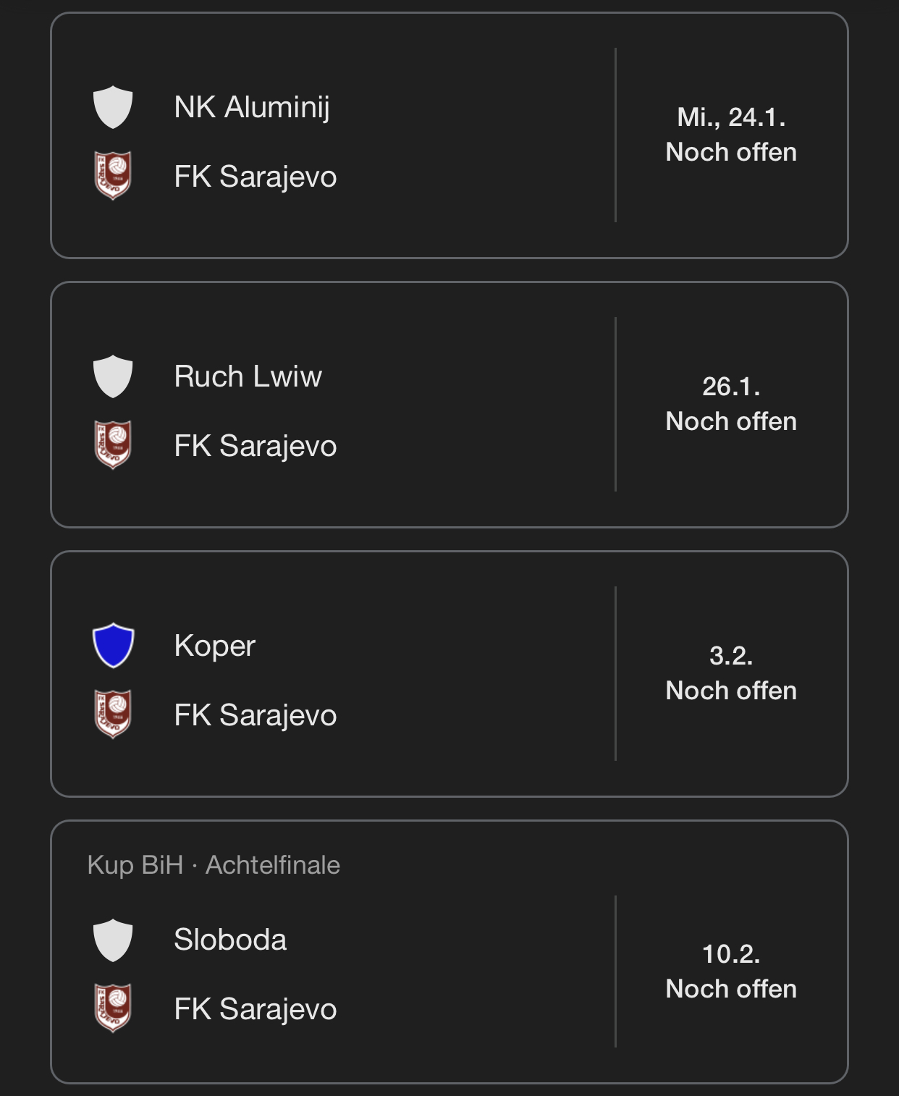Select the Sloboda team name

pyautogui.click(x=230, y=940)
